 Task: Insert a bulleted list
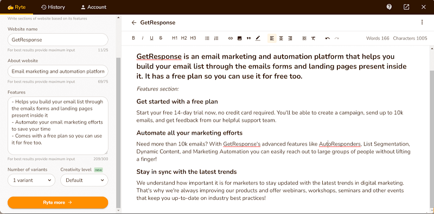pos(207,38)
